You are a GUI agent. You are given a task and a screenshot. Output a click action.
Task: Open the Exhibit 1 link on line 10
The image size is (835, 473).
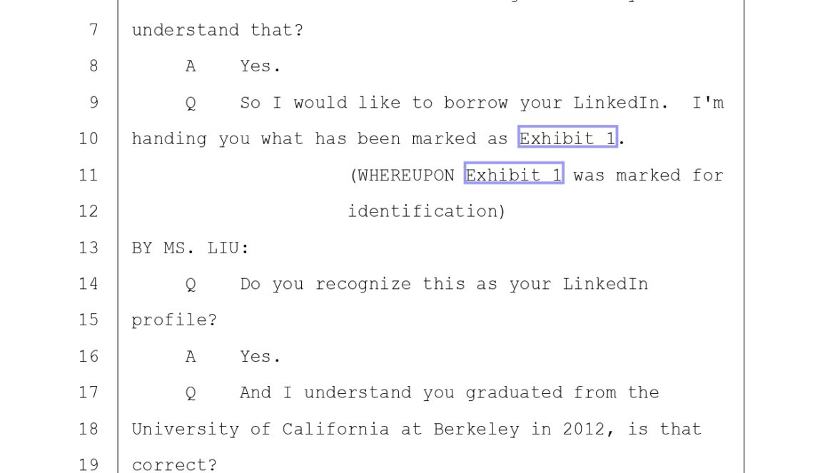[x=567, y=137]
